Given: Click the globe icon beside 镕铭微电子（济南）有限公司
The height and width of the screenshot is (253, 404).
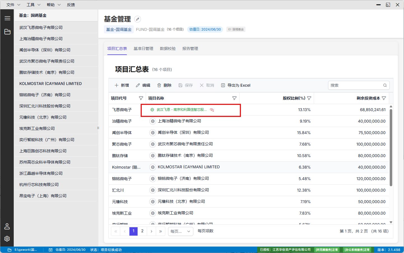Looking at the screenshot, I should point(153,179).
